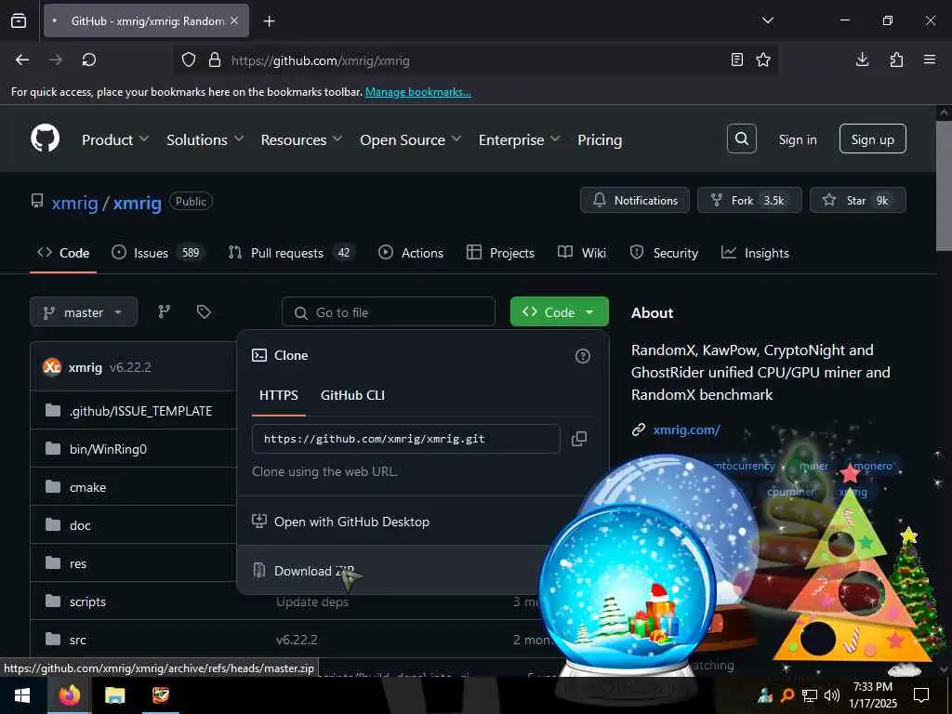Star the xmrig repository

[x=857, y=201]
